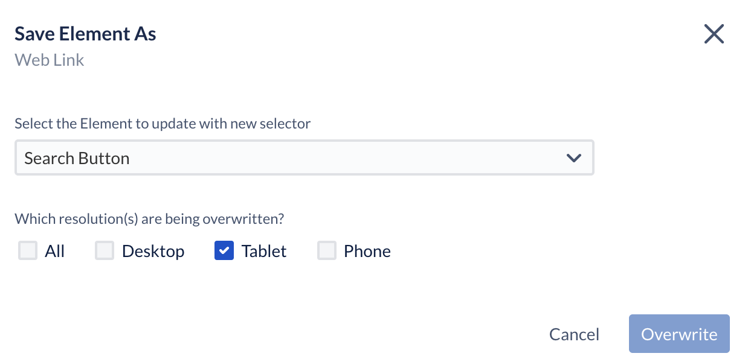Click empty space right of Phone option
This screenshot has width=748, height=362.
(x=514, y=251)
